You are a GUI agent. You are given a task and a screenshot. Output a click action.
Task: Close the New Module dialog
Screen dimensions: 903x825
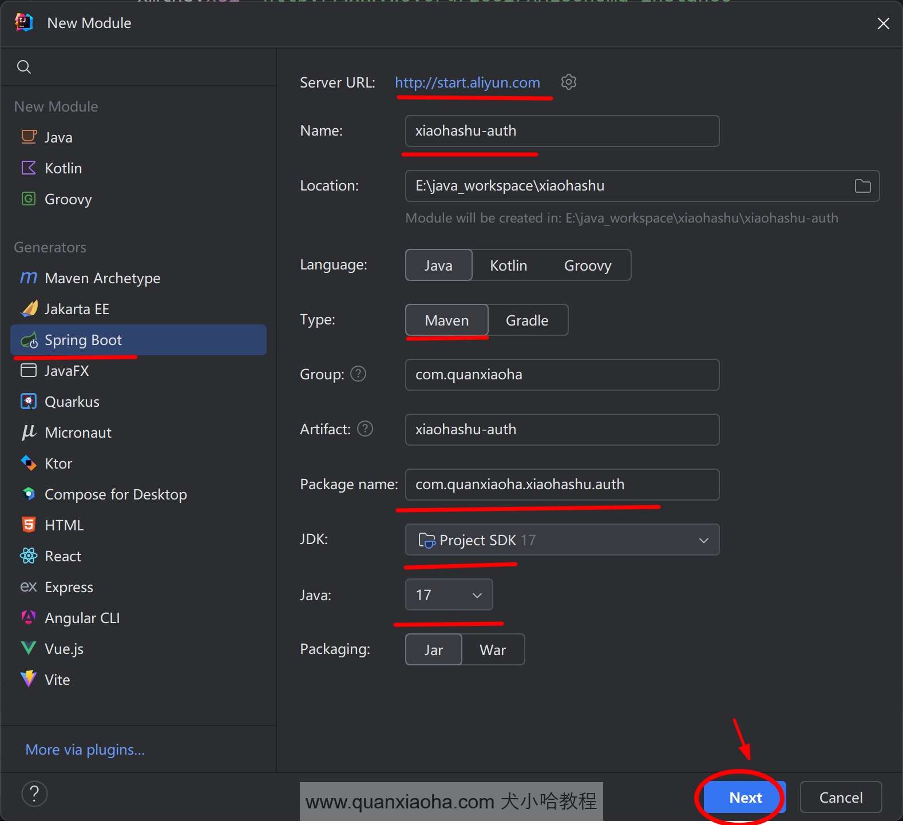point(883,23)
